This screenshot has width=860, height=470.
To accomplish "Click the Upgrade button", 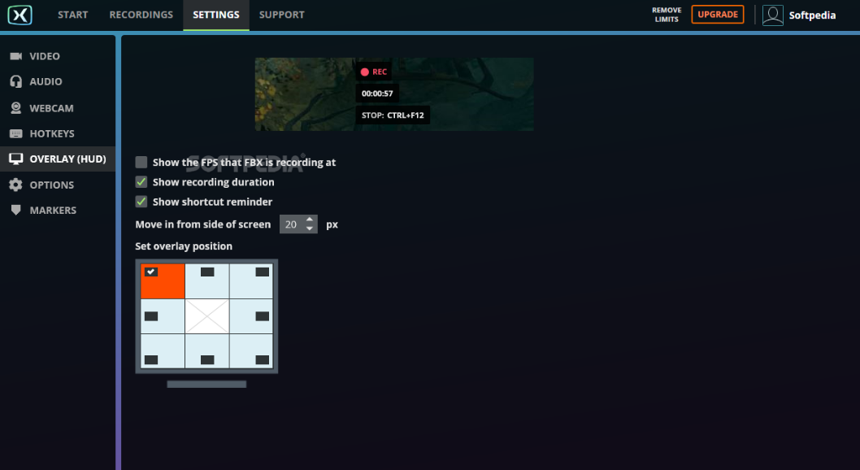I will (718, 15).
